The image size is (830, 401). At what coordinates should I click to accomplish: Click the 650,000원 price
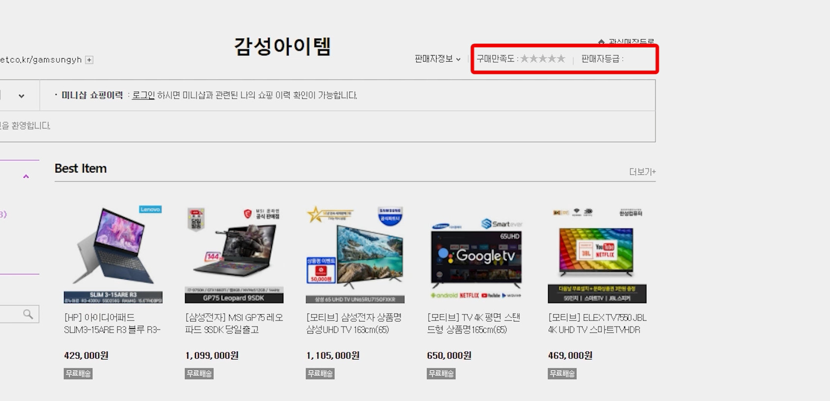449,355
